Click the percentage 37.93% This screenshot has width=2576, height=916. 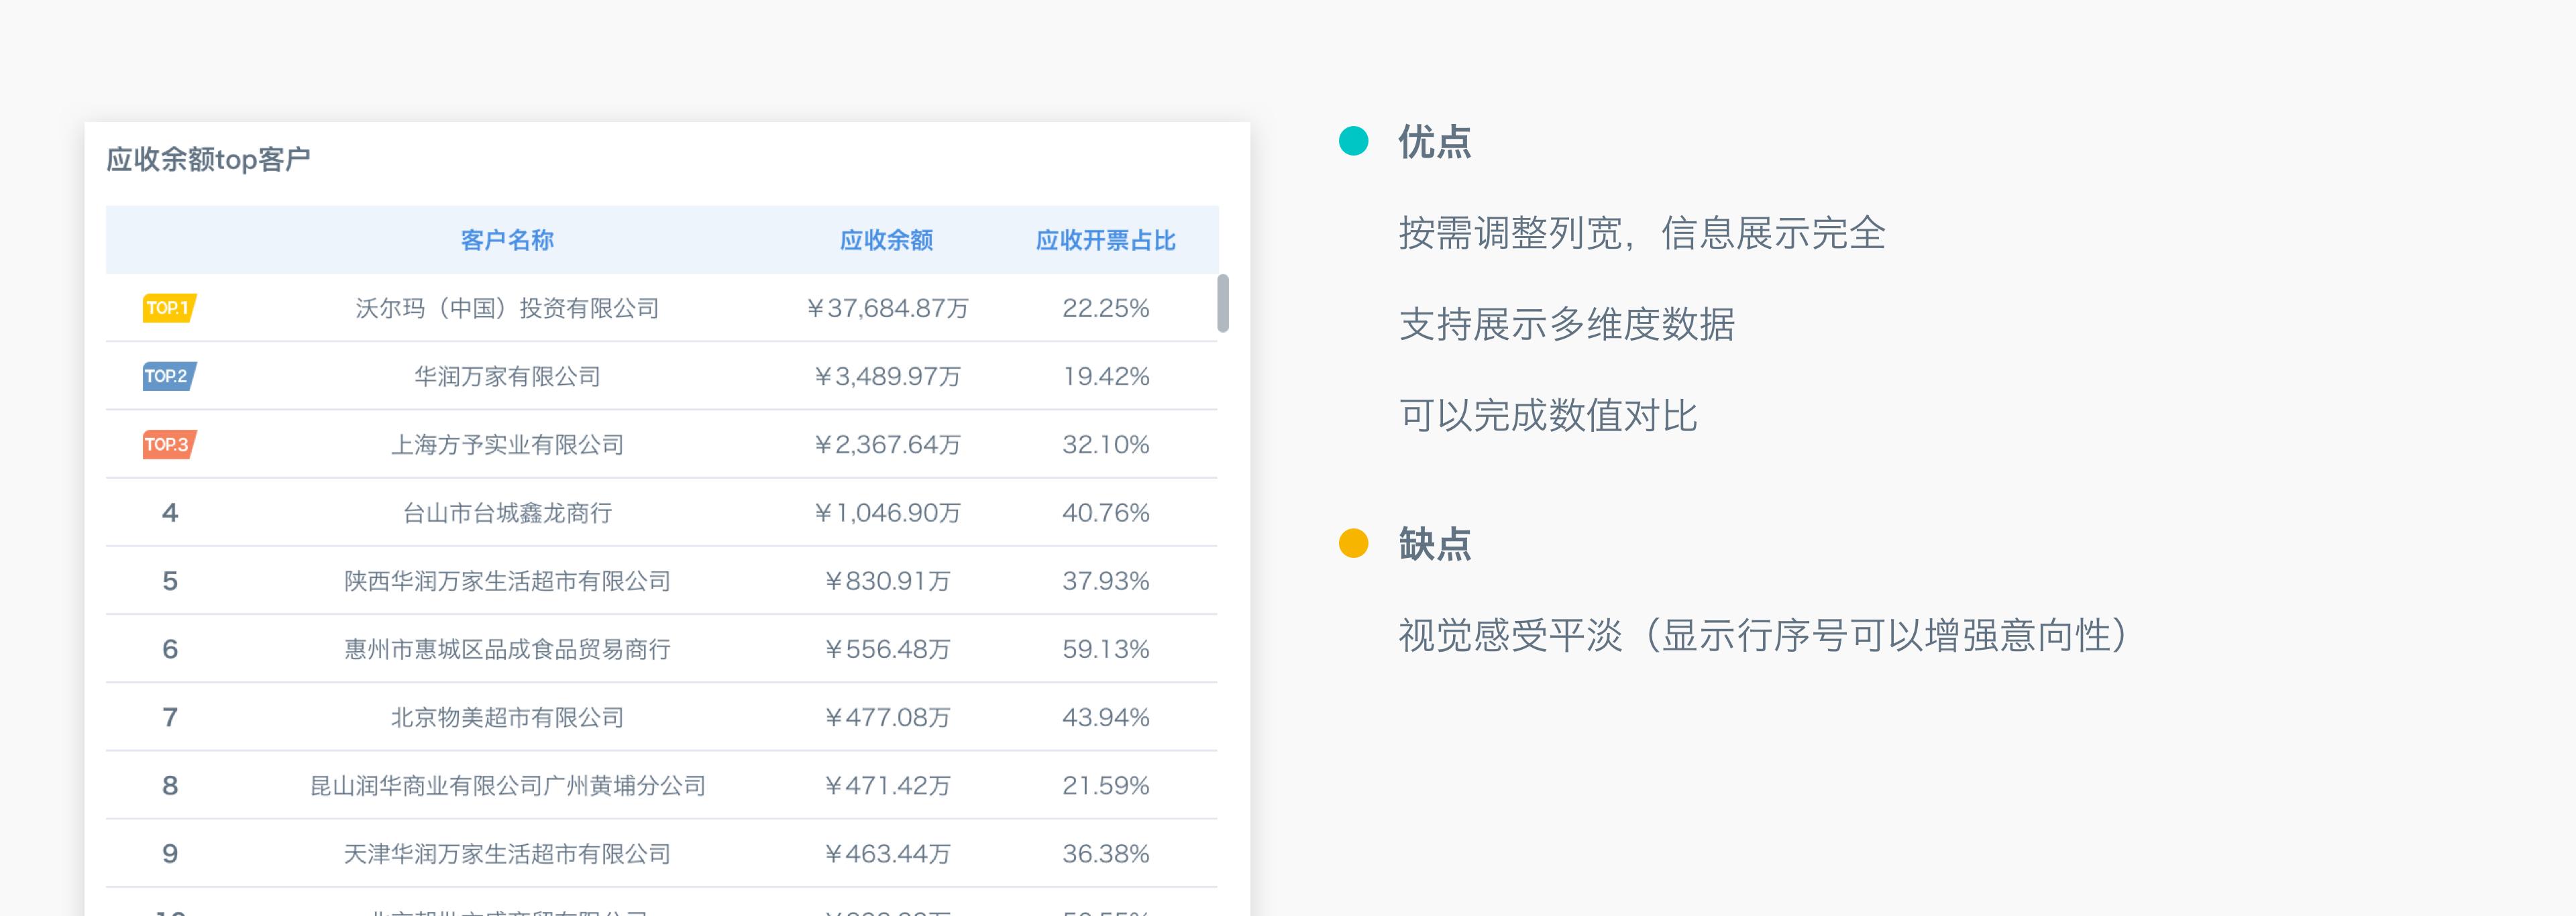1105,581
